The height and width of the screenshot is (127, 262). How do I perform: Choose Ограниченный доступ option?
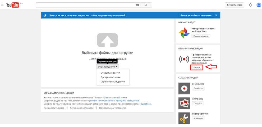click(113, 82)
